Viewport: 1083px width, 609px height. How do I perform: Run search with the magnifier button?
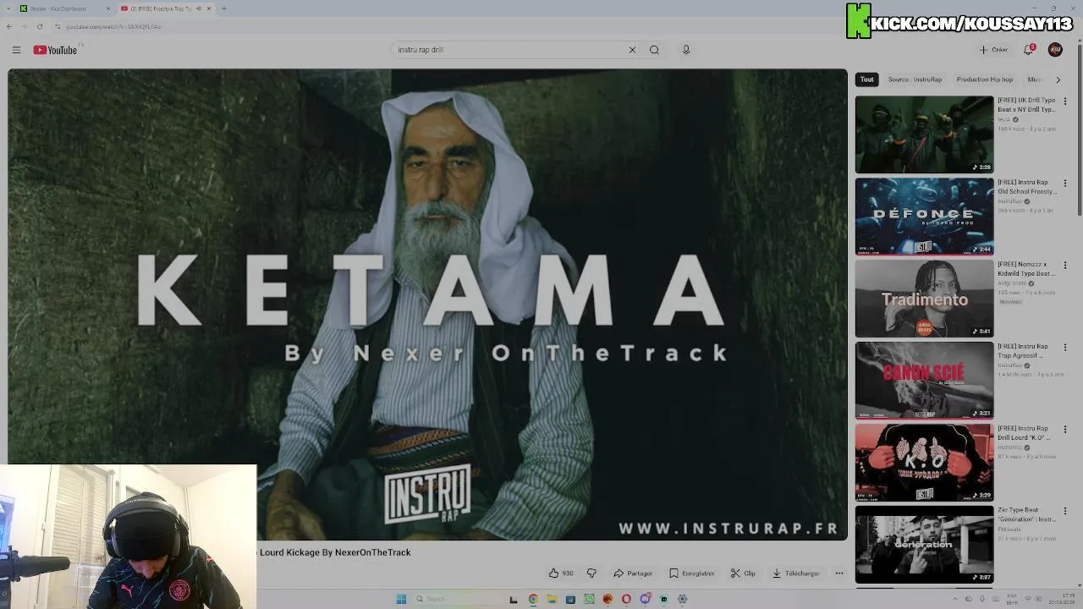pyautogui.click(x=654, y=50)
